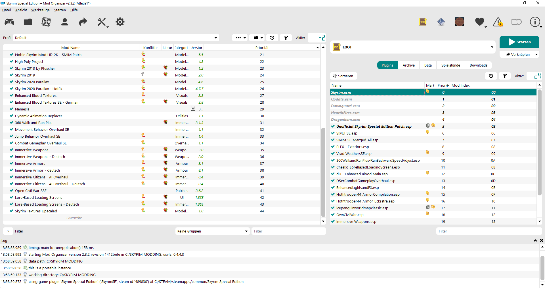Screen dimensions: 545x288
Task: Click the wrench and screwdriver tools icon
Action: click(x=102, y=22)
